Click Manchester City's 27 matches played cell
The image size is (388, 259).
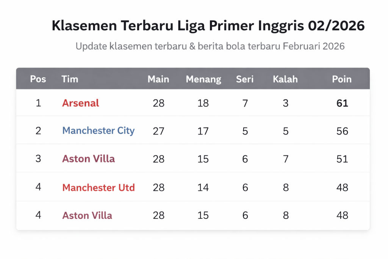[x=158, y=131]
